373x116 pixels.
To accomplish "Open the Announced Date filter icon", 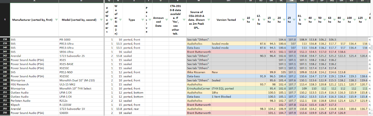I will (x=166, y=20).
